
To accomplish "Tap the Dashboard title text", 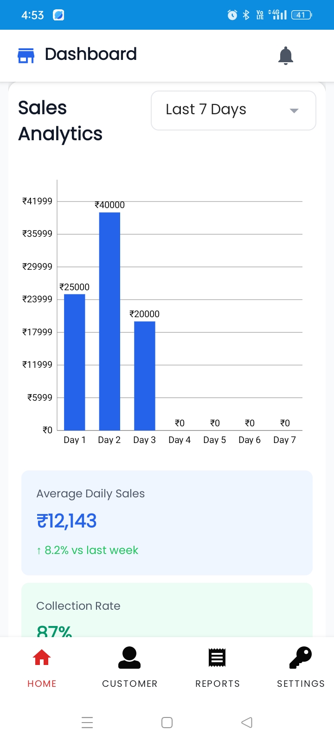I will (91, 54).
